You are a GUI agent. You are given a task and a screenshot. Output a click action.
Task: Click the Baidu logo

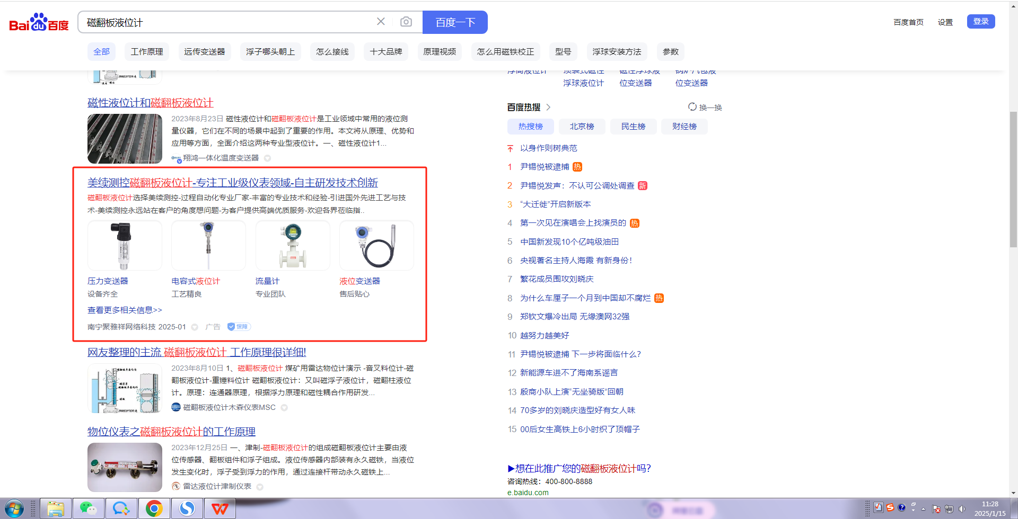click(x=39, y=22)
